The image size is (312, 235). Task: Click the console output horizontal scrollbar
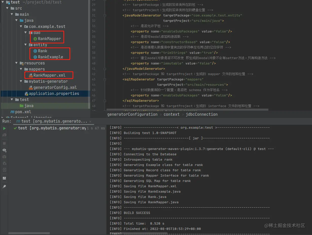(x=138, y=233)
